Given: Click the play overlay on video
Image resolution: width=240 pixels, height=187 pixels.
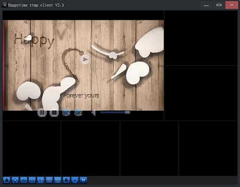Looking at the screenshot, I should [85, 60].
